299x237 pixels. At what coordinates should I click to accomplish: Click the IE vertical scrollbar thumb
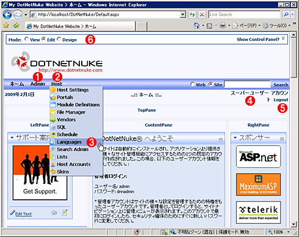[x=294, y=58]
